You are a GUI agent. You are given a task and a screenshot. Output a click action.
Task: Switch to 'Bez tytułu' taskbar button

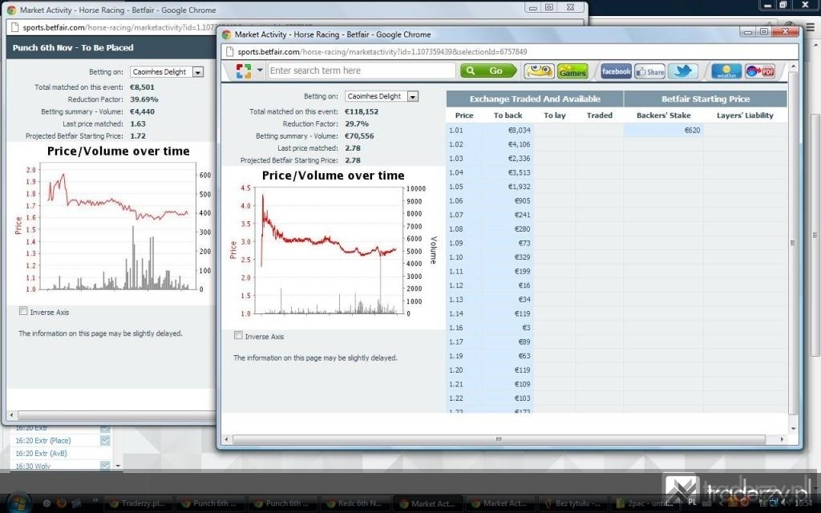[x=572, y=503]
